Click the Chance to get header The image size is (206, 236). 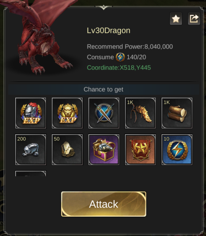(104, 90)
